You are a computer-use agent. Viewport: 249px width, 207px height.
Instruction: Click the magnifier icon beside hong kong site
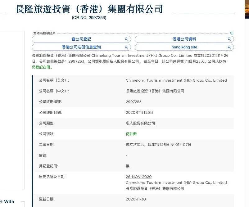coord(229,47)
